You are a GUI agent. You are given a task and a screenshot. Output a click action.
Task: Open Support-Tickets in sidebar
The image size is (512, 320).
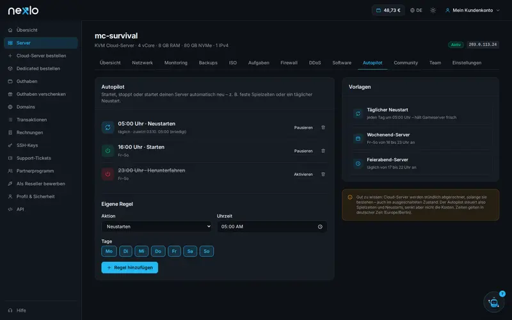pyautogui.click(x=41, y=158)
